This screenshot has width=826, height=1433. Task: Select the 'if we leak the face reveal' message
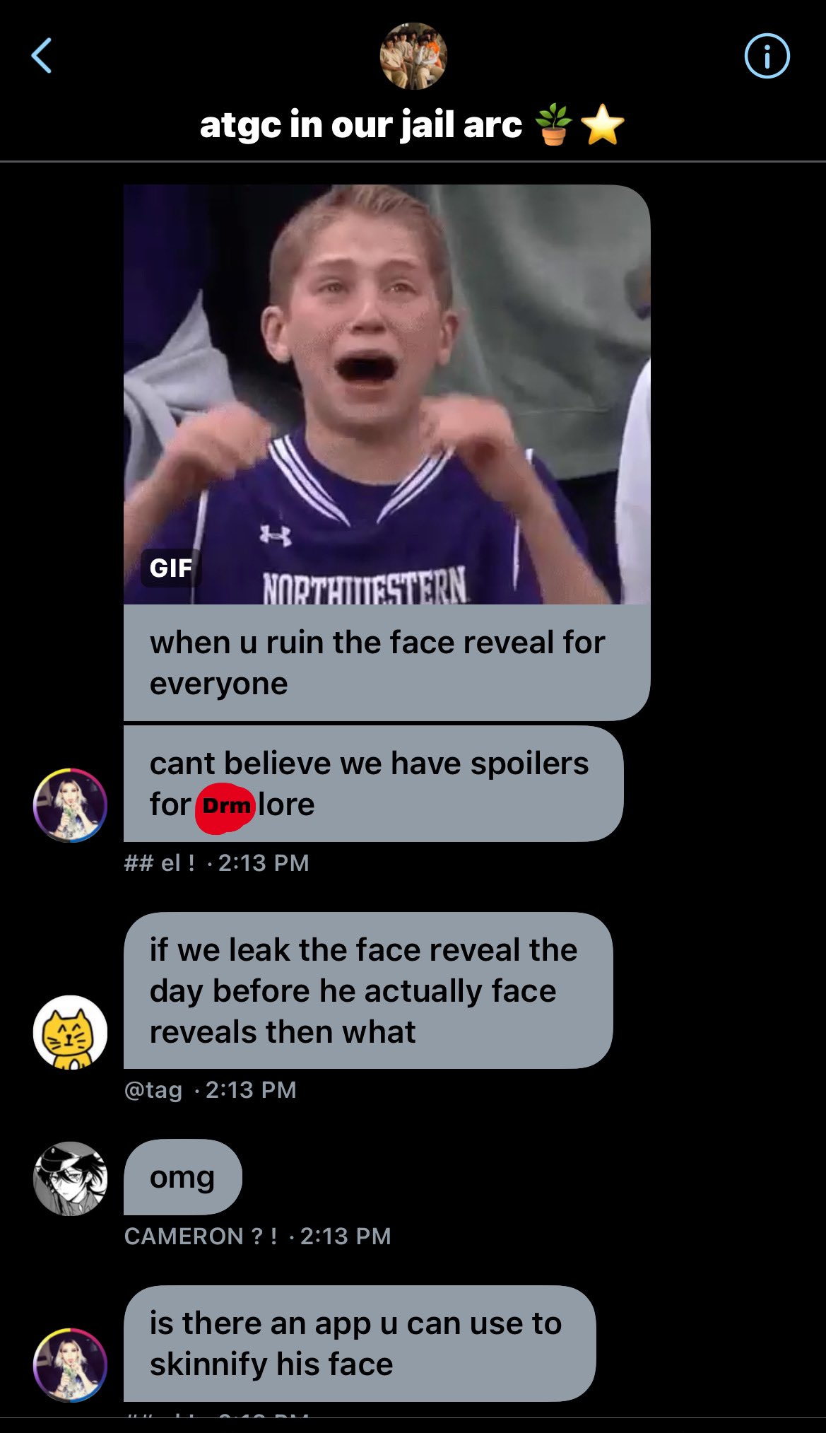tap(368, 990)
